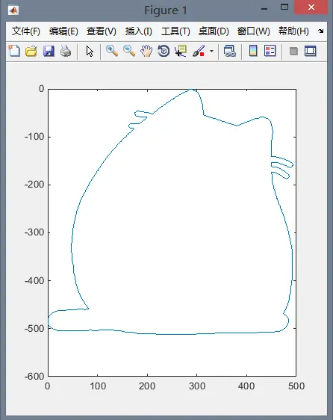The width and height of the screenshot is (333, 420).
Task: Click the dock figure arrow in menu bar
Action: [x=321, y=31]
